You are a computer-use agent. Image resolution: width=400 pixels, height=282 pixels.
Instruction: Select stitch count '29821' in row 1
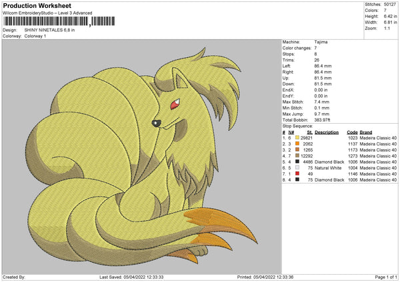tap(307, 138)
